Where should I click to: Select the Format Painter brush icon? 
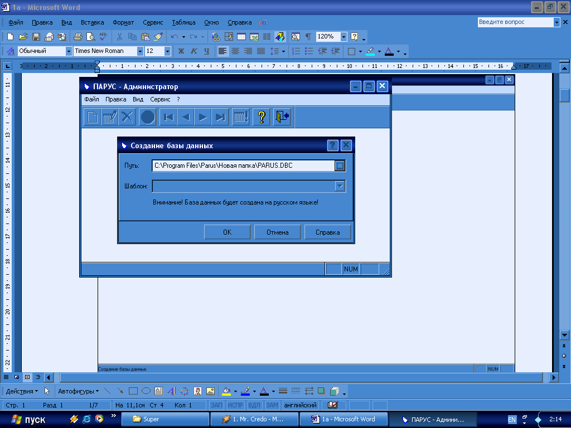(158, 36)
